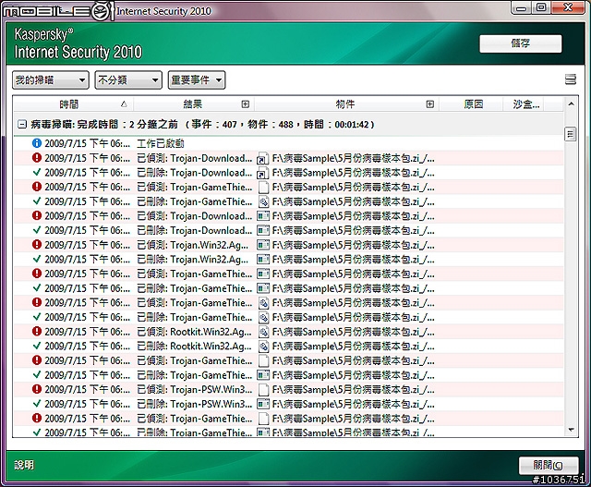Select the 已偵測: Trojan-PSW.Win3... result text

[194, 390]
